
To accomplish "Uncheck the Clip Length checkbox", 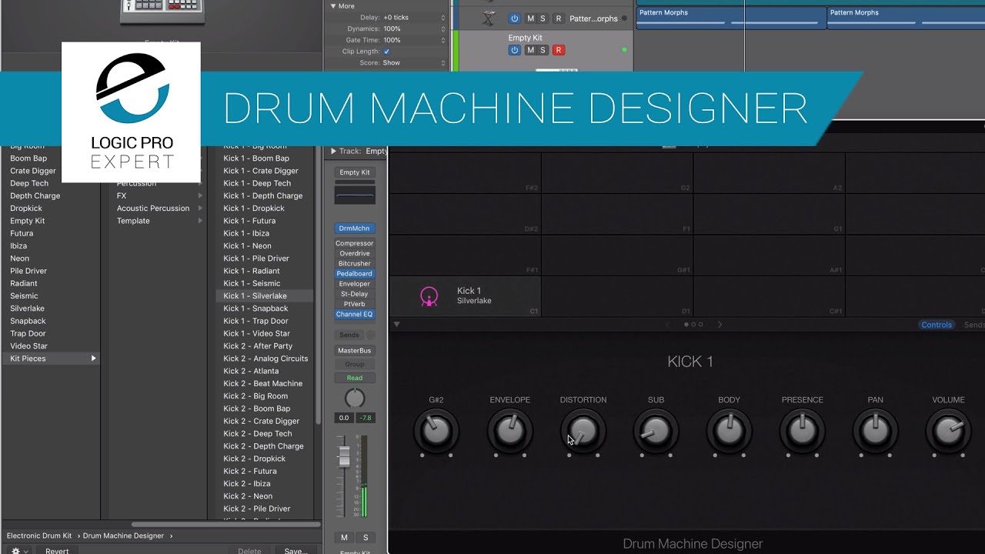I will 386,52.
